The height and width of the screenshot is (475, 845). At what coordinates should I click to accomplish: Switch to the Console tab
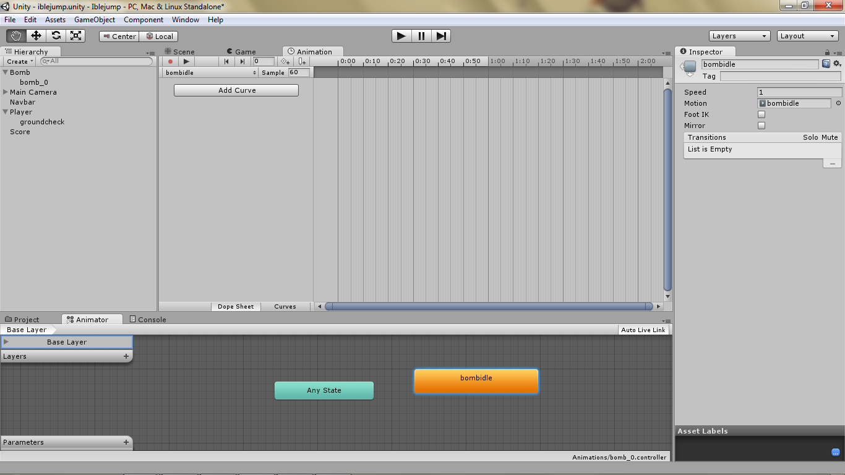point(147,320)
